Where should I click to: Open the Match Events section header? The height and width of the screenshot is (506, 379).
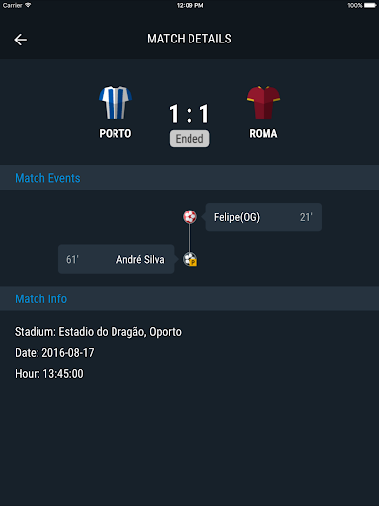point(189,178)
